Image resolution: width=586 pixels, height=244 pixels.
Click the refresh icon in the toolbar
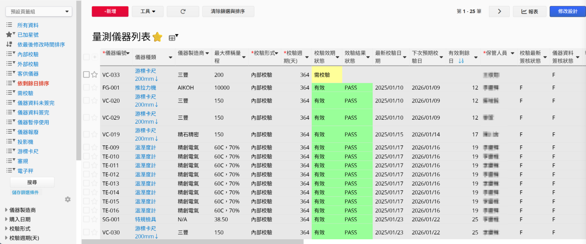click(x=183, y=11)
